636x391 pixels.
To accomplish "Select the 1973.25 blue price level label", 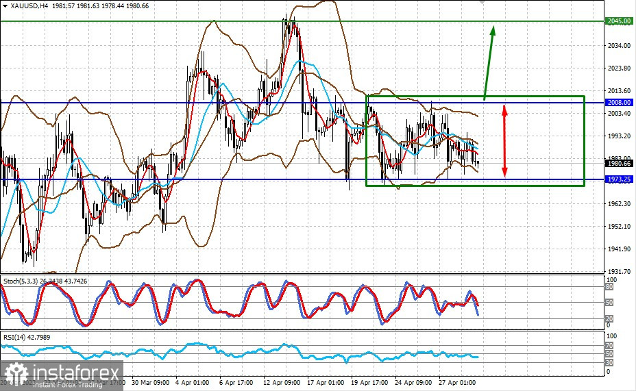I will pyautogui.click(x=619, y=179).
